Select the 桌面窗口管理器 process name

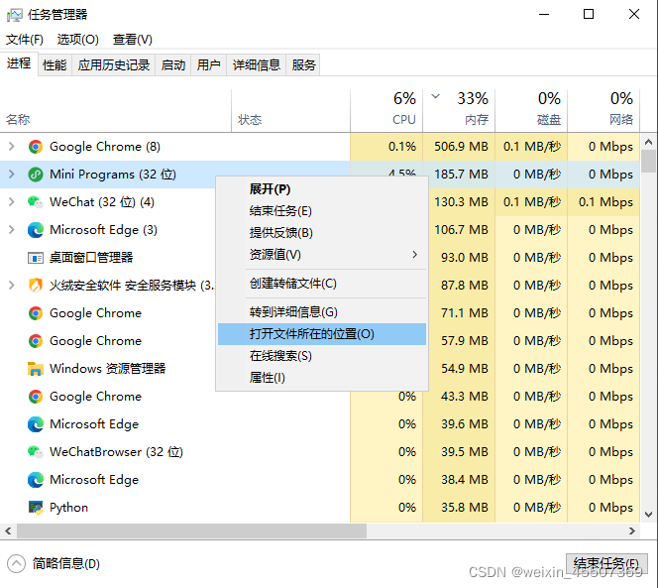click(x=91, y=258)
